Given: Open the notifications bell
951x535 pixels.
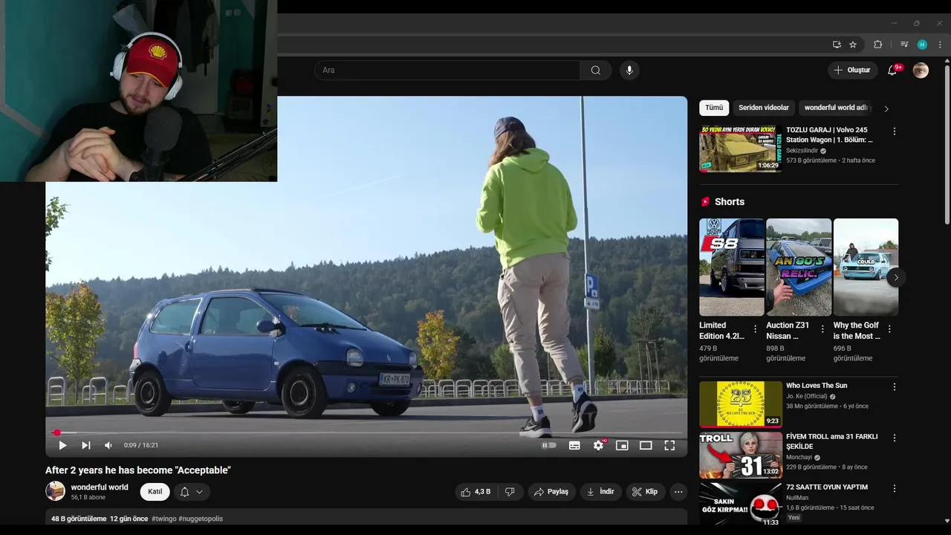Looking at the screenshot, I should pos(892,71).
